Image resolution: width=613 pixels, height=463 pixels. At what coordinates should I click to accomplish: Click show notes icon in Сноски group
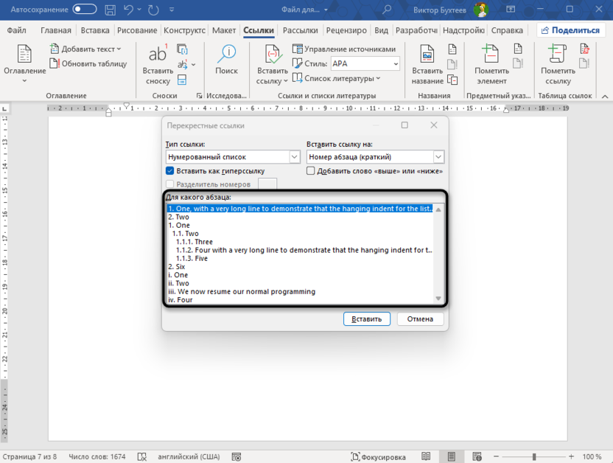(x=182, y=80)
